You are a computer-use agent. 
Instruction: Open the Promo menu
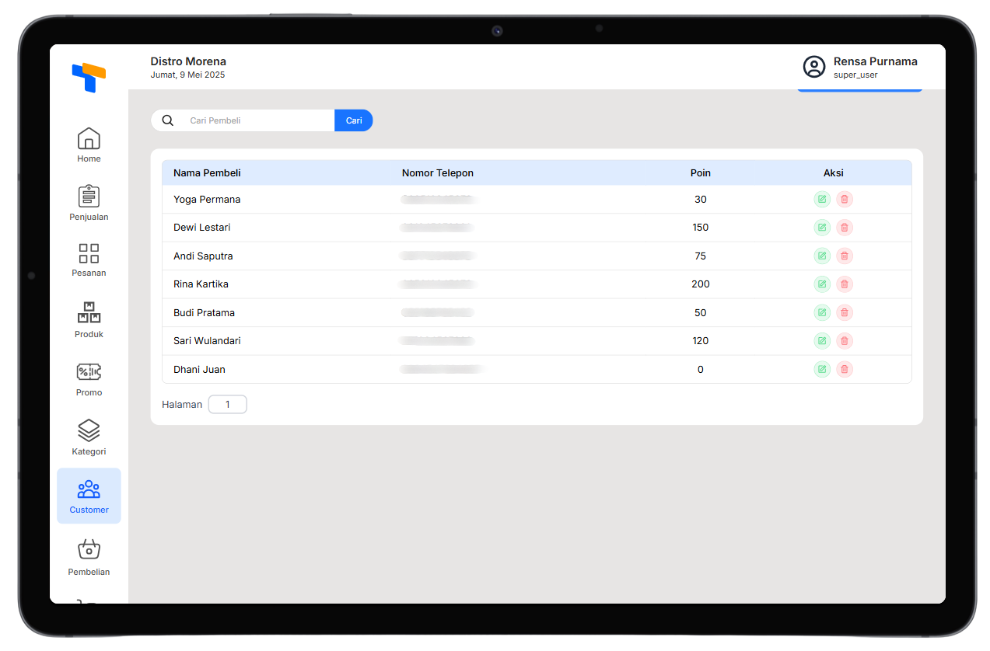pyautogui.click(x=89, y=378)
